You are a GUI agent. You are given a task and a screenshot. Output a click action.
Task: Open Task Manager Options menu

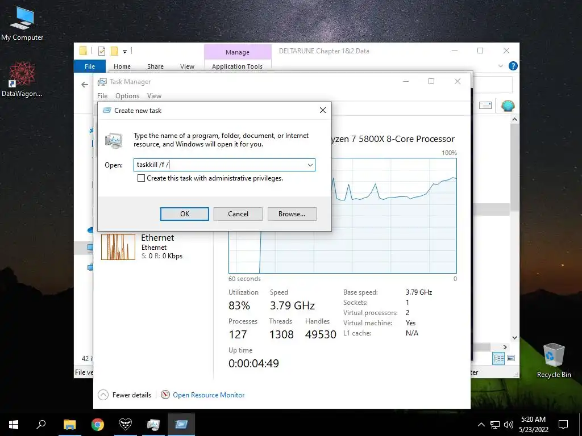click(x=127, y=96)
